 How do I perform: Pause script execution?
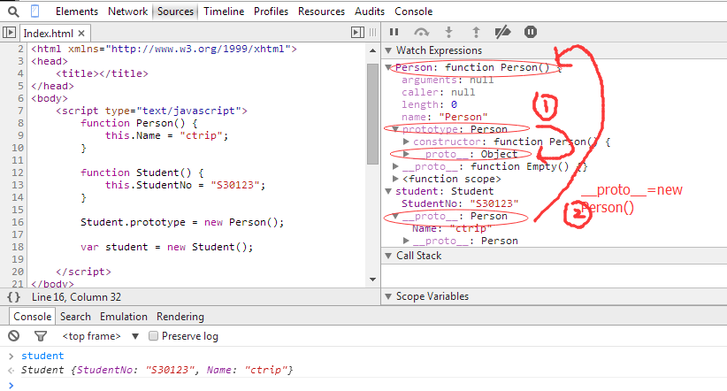point(394,32)
